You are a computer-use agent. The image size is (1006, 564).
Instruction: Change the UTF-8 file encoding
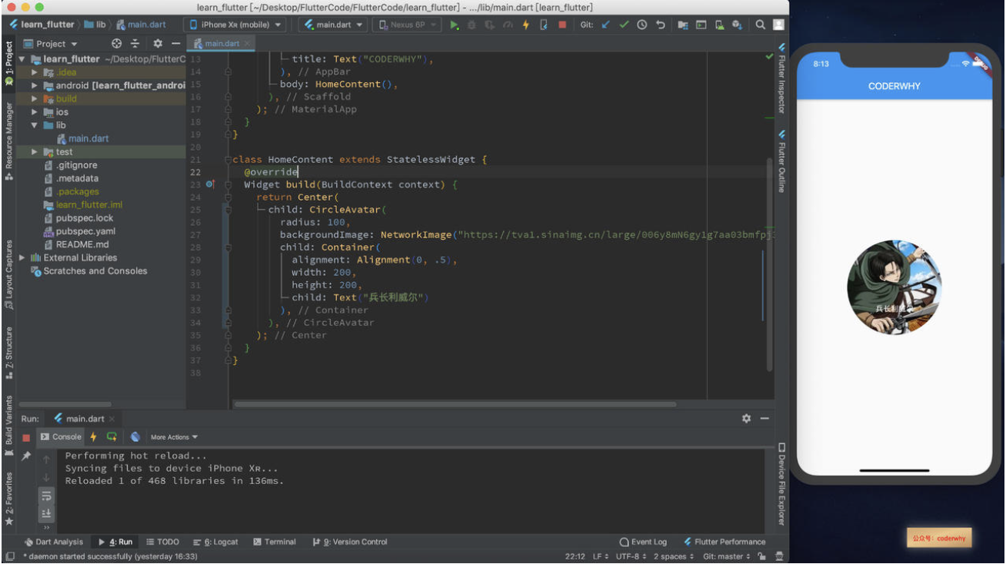click(631, 556)
